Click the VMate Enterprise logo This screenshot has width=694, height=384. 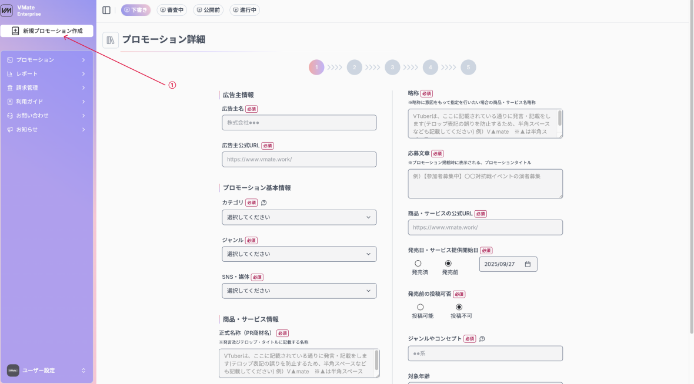[x=7, y=11]
